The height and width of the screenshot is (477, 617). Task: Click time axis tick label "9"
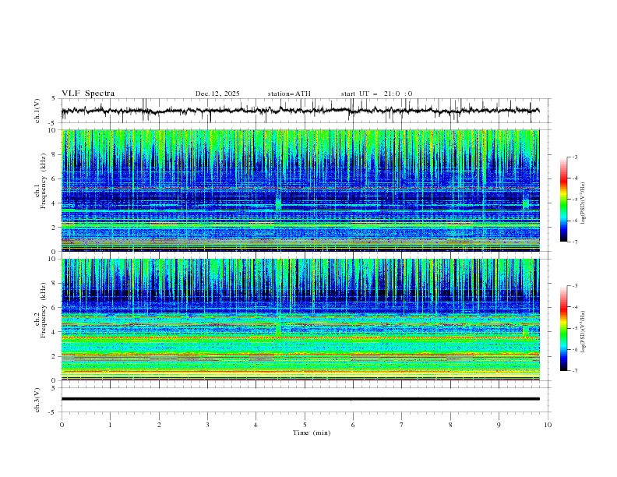499,425
